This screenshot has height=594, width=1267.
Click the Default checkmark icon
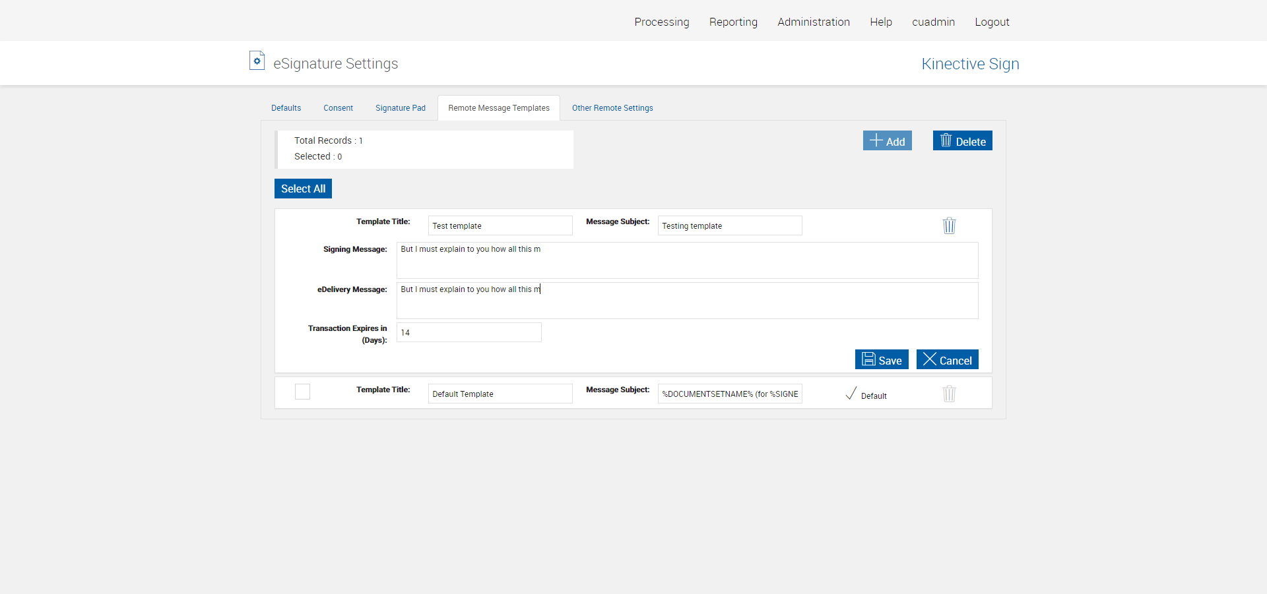pos(851,394)
